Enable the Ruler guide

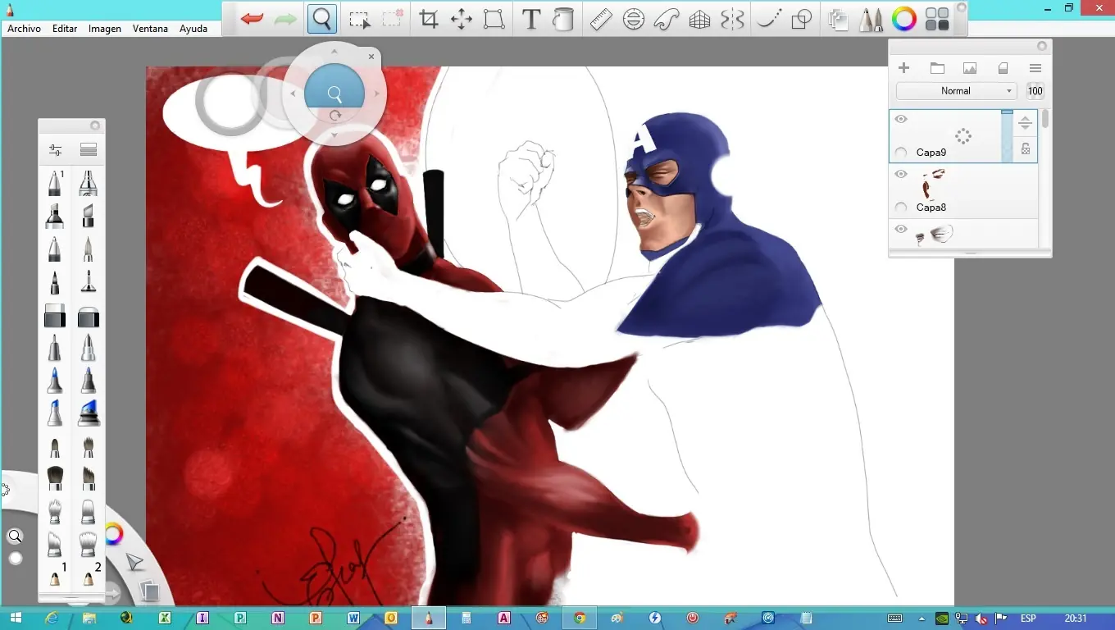coord(601,19)
